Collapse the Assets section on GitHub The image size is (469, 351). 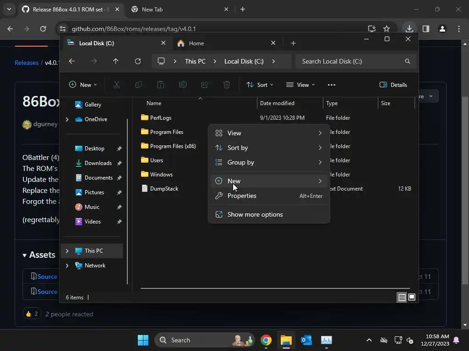(39, 255)
